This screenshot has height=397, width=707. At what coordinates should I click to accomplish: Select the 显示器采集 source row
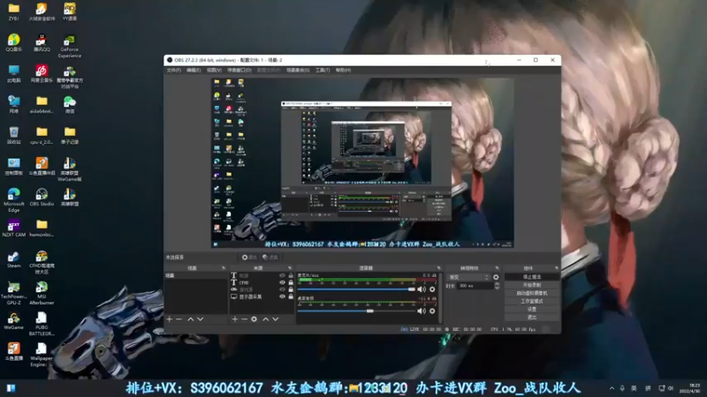click(x=261, y=296)
